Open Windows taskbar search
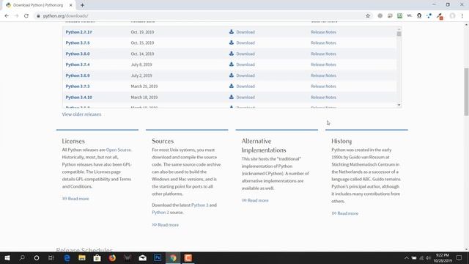 [x=22, y=257]
